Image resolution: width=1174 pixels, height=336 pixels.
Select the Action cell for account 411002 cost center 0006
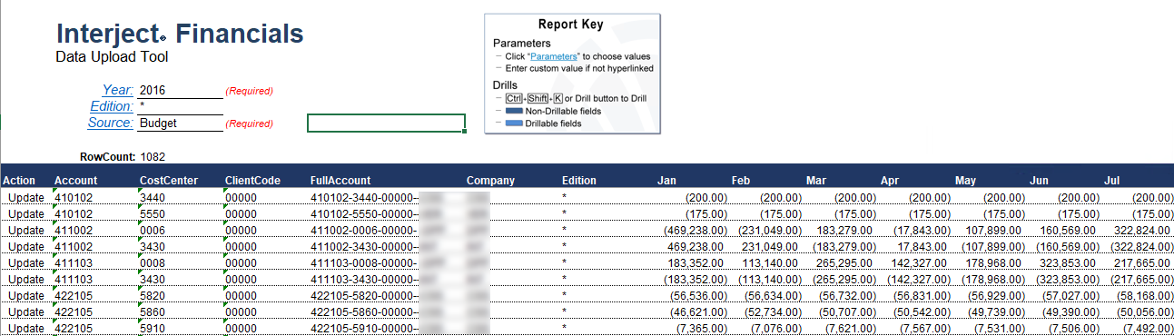tap(25, 230)
